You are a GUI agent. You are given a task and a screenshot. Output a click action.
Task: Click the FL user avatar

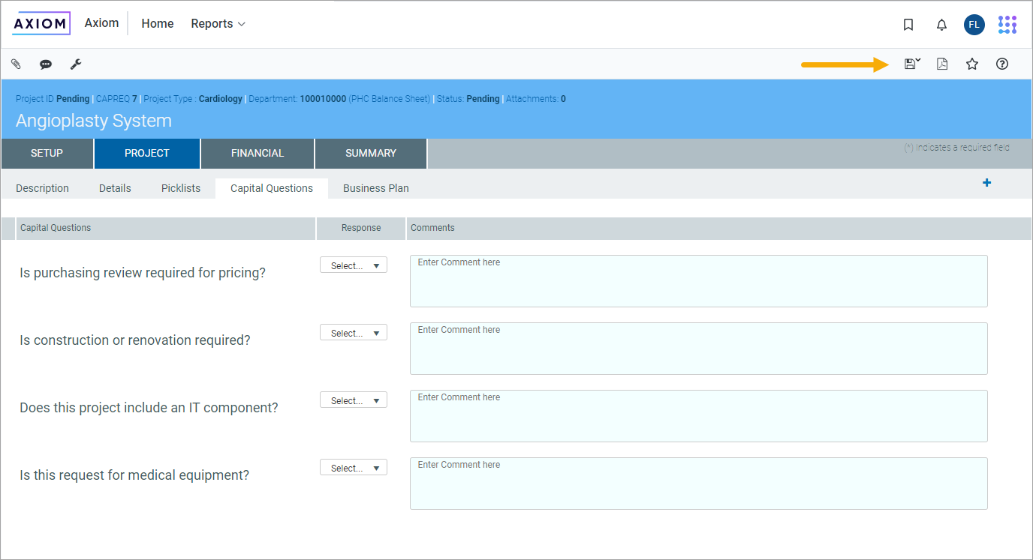click(x=974, y=25)
